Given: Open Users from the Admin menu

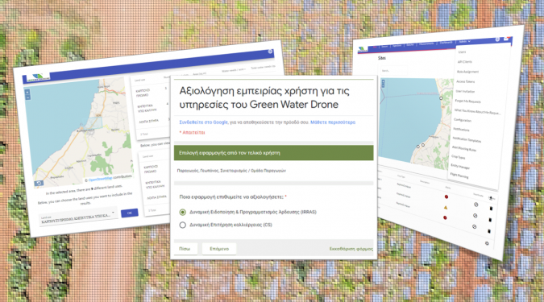Looking at the screenshot, I should (x=462, y=52).
